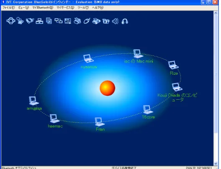Image resolution: width=221 pixels, height=169 pixels.
Task: Click the vertical scrollbar down arrow
Action: 216,164
